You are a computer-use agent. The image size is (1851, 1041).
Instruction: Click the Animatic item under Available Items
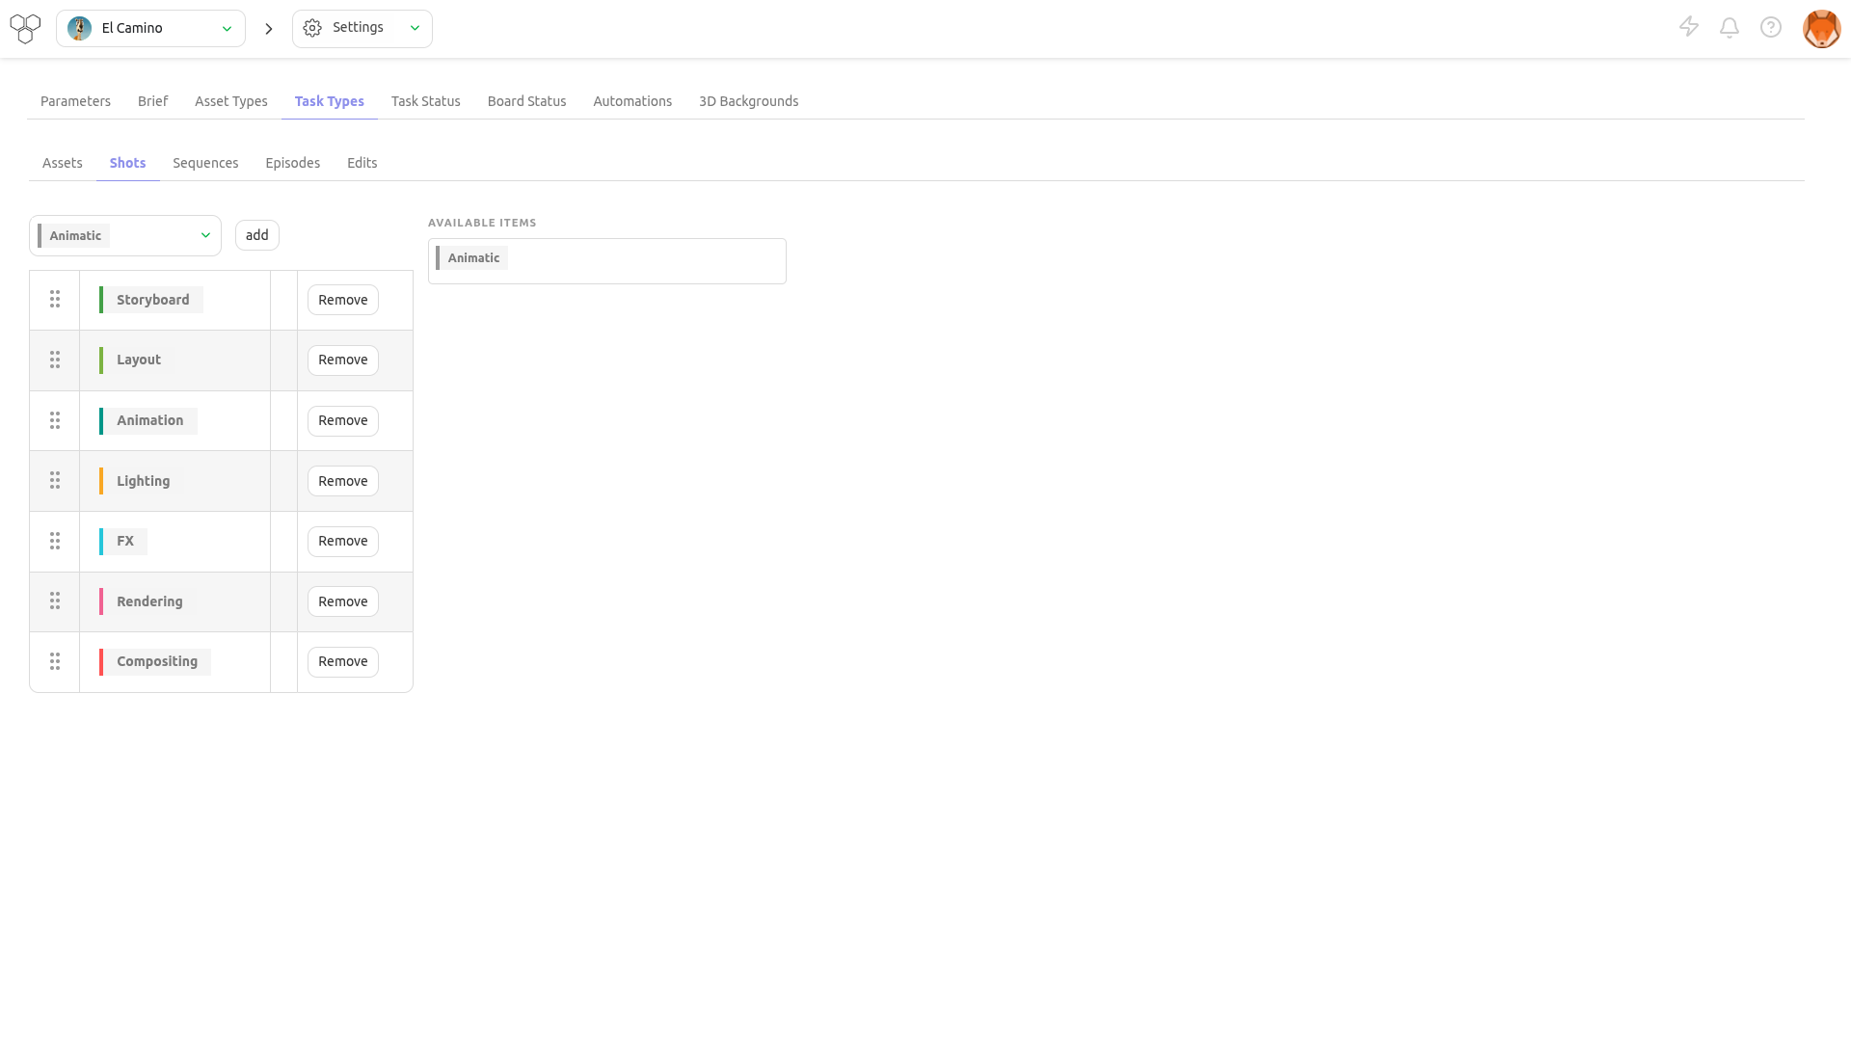click(472, 257)
